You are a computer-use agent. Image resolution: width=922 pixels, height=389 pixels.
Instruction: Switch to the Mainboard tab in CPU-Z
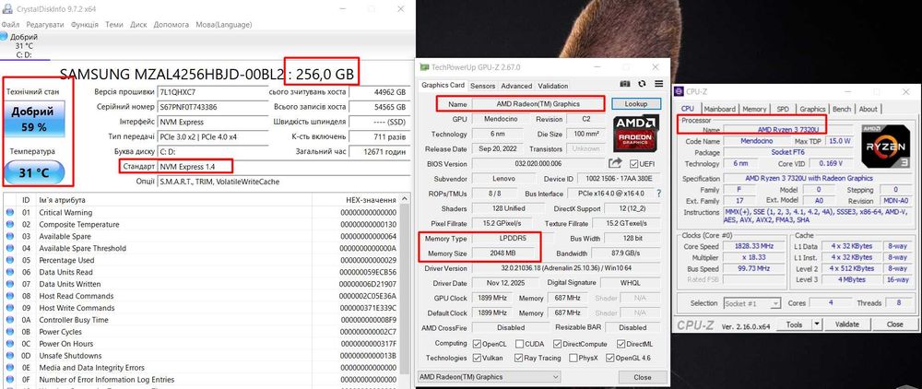click(720, 109)
